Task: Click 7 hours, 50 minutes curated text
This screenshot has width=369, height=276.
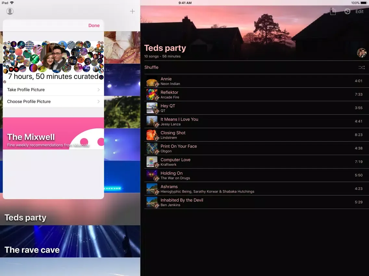Action: [x=53, y=76]
